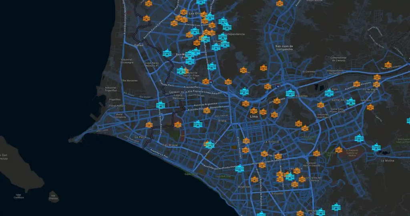Select the cyan building marker nearest La Molina

376,147
